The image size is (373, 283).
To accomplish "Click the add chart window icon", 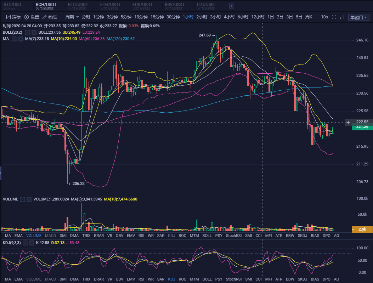I will [342, 17].
